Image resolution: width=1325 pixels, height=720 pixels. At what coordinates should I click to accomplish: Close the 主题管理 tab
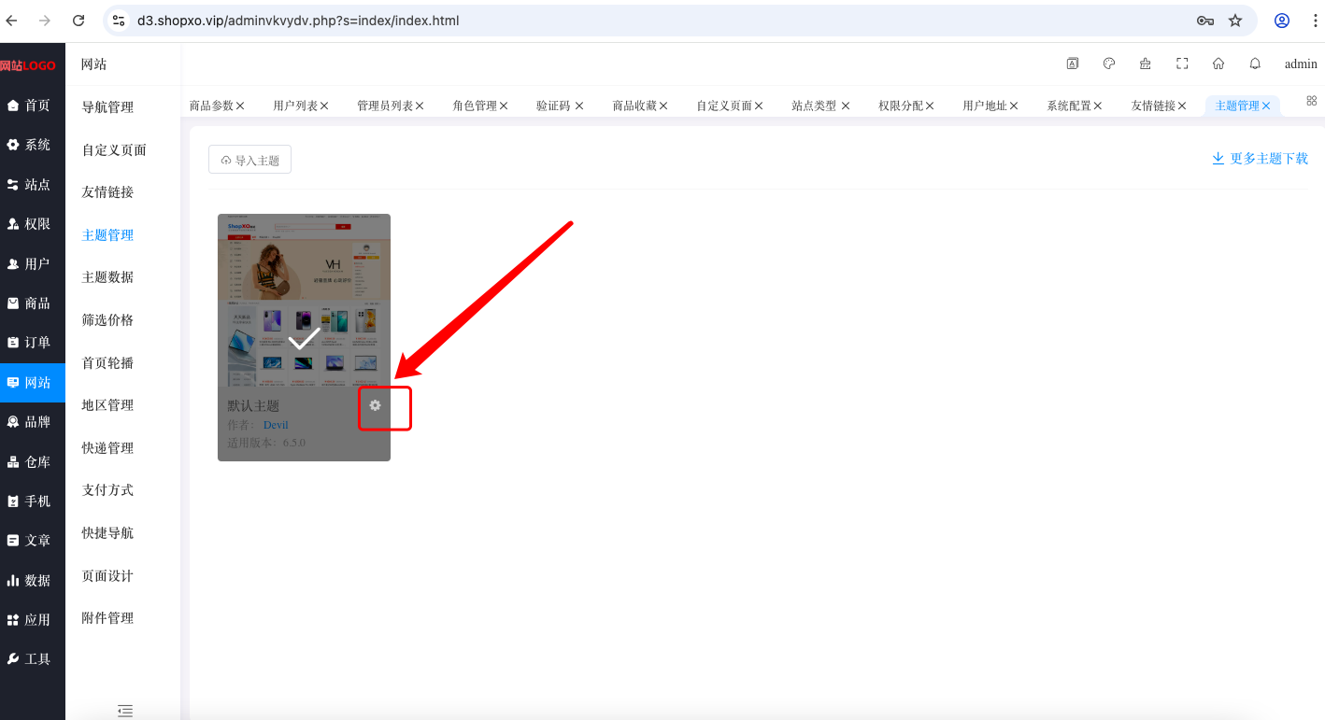click(1266, 106)
